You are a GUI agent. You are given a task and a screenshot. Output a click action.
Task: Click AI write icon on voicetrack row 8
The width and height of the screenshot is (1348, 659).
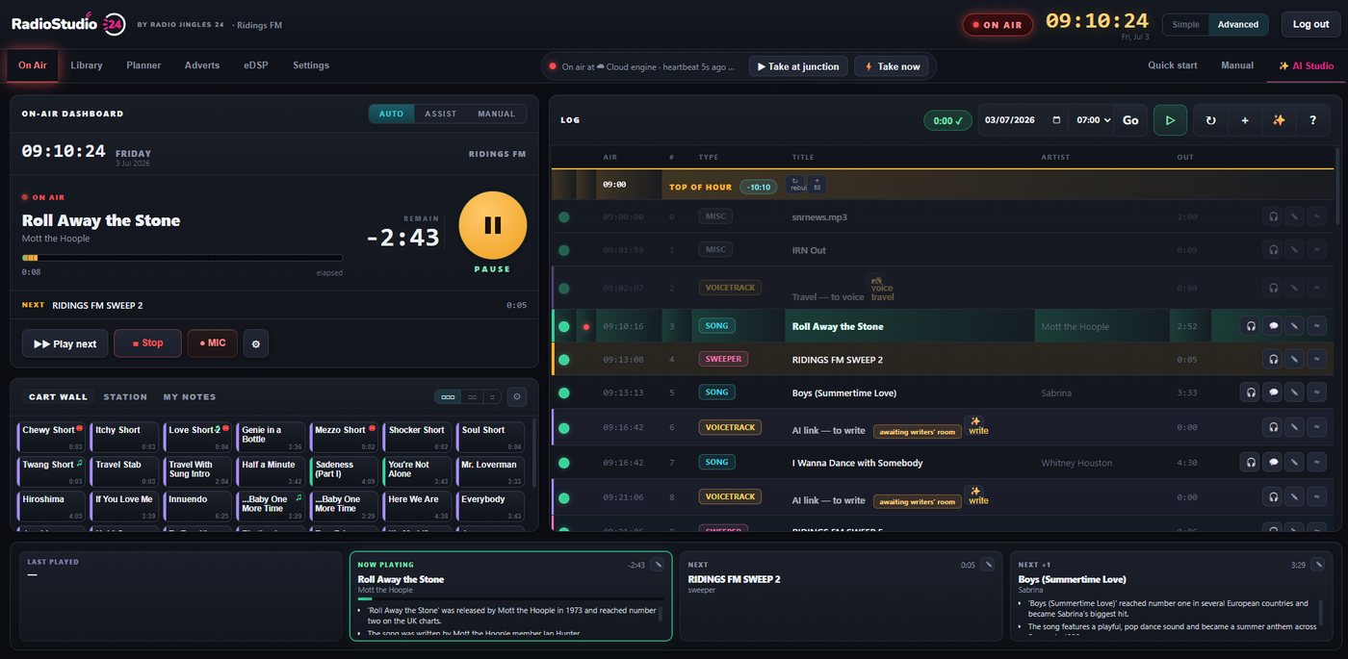tap(978, 495)
